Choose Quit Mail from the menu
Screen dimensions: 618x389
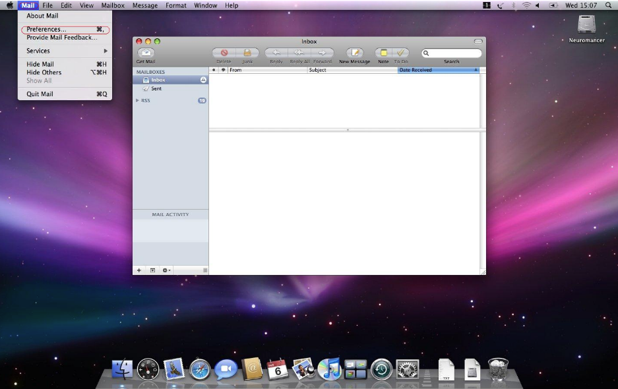coord(65,94)
